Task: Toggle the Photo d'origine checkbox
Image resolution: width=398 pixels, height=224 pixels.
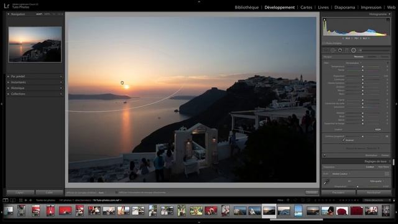Action: point(325,44)
